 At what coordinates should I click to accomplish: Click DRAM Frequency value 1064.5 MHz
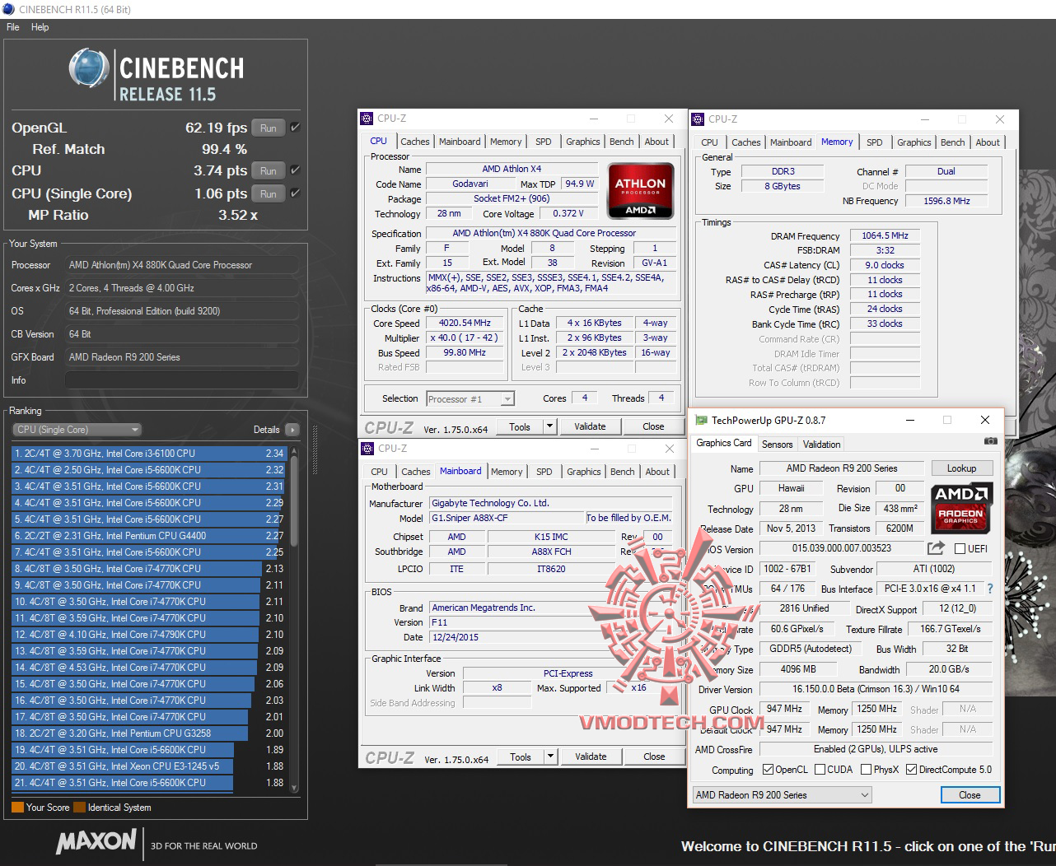pyautogui.click(x=885, y=236)
